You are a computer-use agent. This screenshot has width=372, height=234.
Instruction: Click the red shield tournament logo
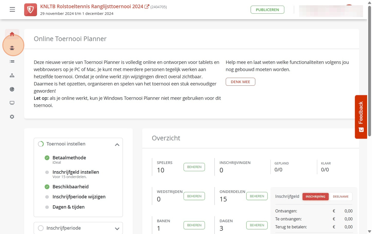[x=31, y=10]
